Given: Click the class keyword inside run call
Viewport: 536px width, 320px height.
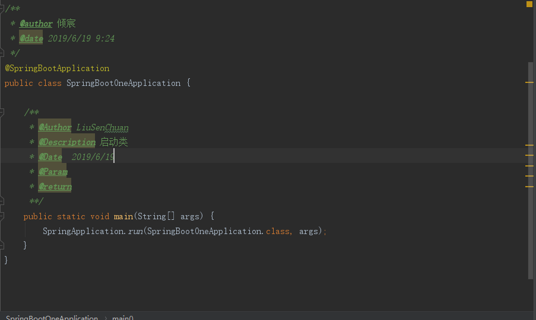Looking at the screenshot, I should coord(278,231).
